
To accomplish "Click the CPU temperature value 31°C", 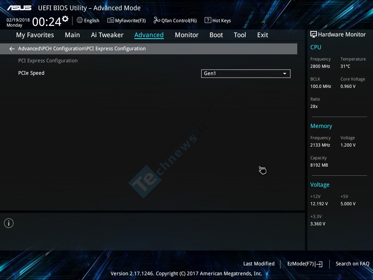I will tap(345, 66).
